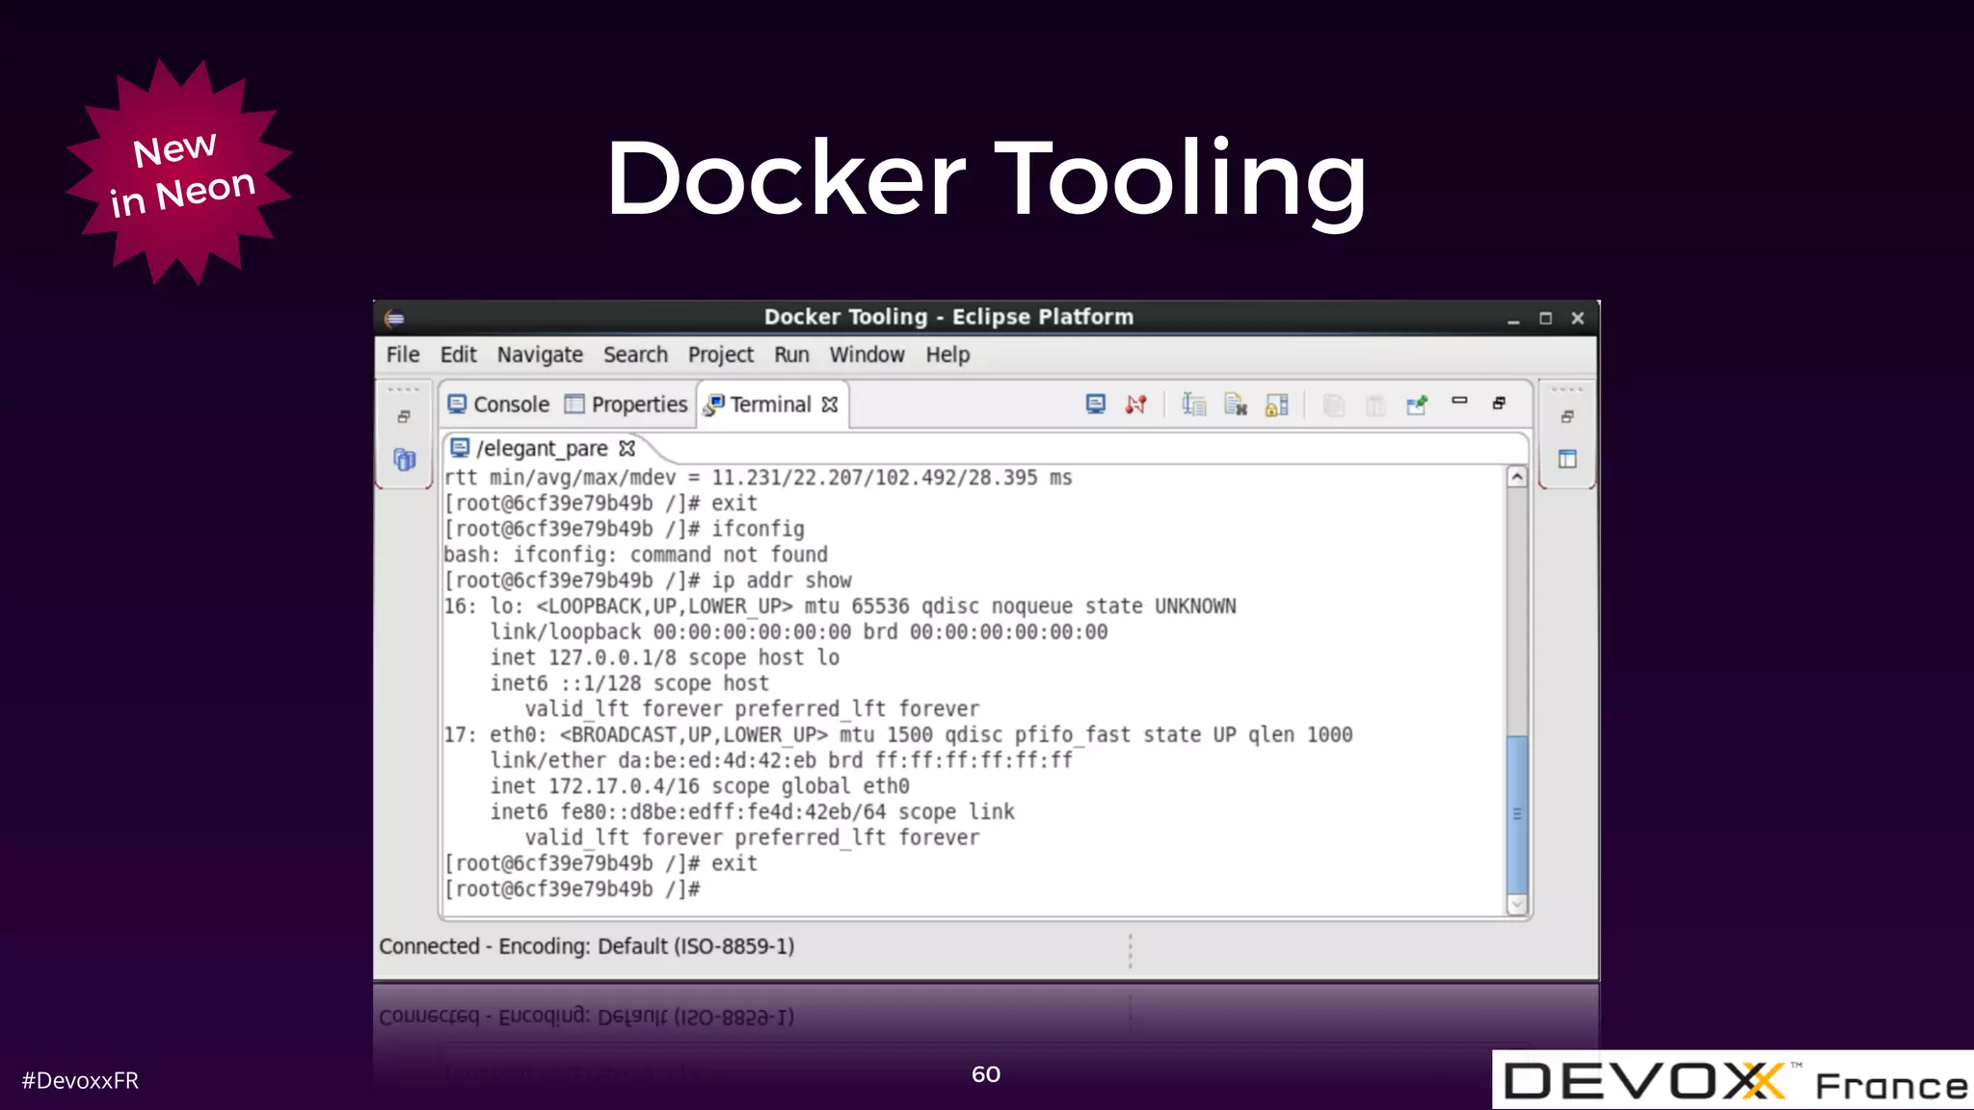Close the Eclipse Platform window

click(1578, 318)
